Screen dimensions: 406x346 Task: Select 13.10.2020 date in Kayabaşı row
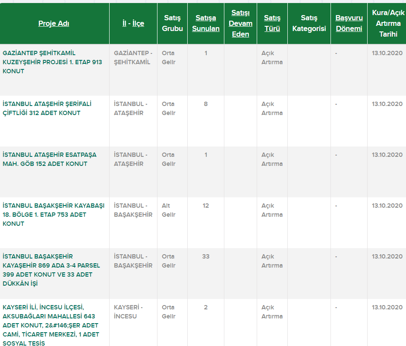point(387,206)
